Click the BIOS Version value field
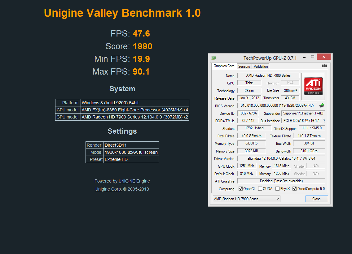 [277, 105]
